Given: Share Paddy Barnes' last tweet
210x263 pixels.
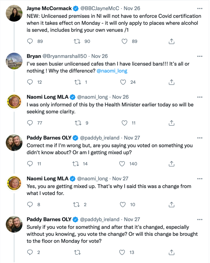Looking at the screenshot, I should click(x=171, y=252).
